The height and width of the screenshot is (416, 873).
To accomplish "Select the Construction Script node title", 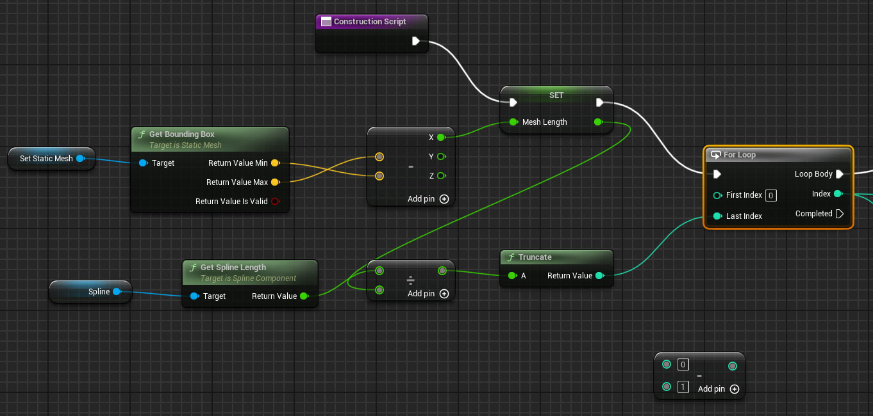I will [370, 21].
